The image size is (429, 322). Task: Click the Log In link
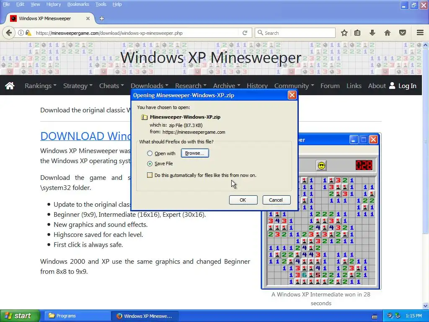click(x=407, y=86)
